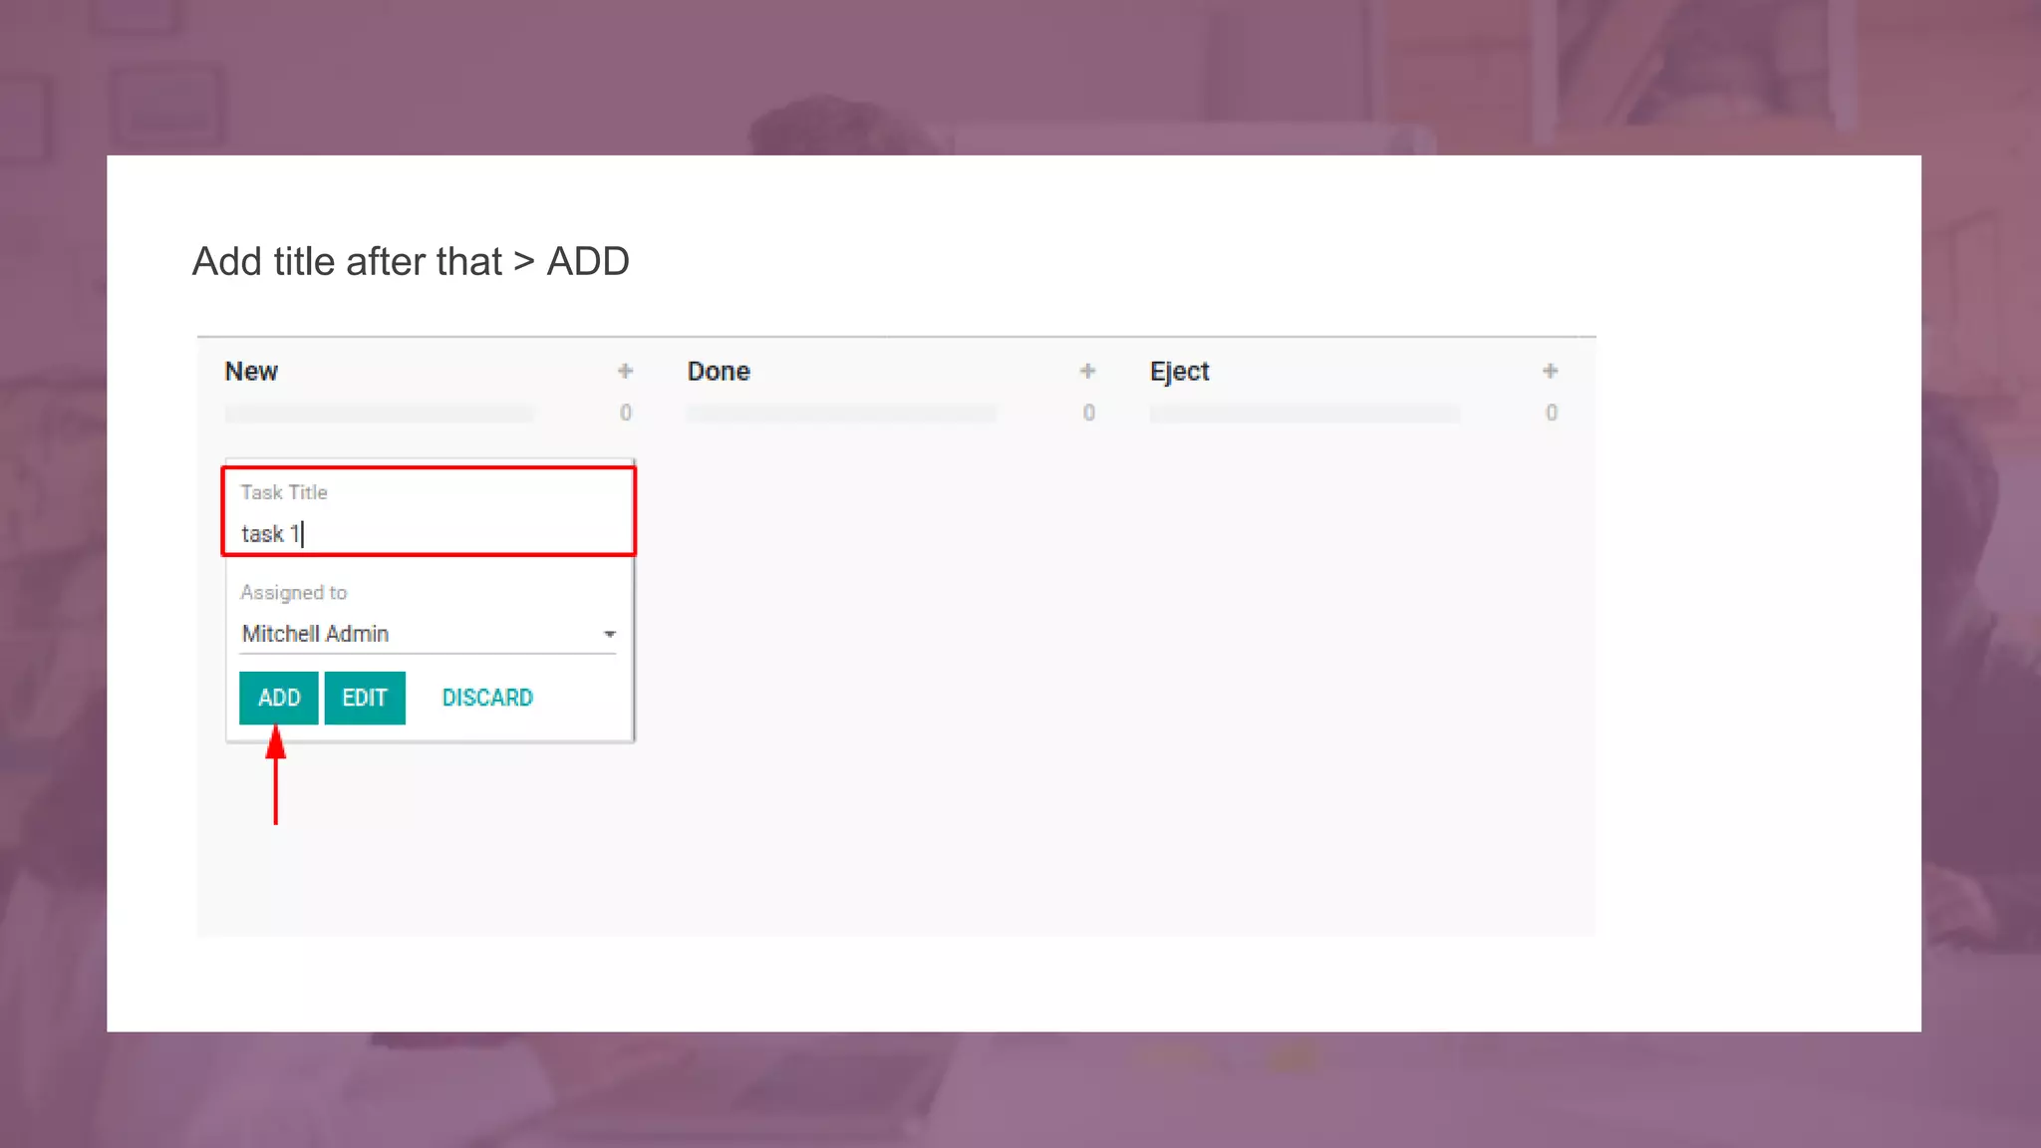2041x1148 pixels.
Task: Select the Eject column header
Action: (x=1179, y=372)
